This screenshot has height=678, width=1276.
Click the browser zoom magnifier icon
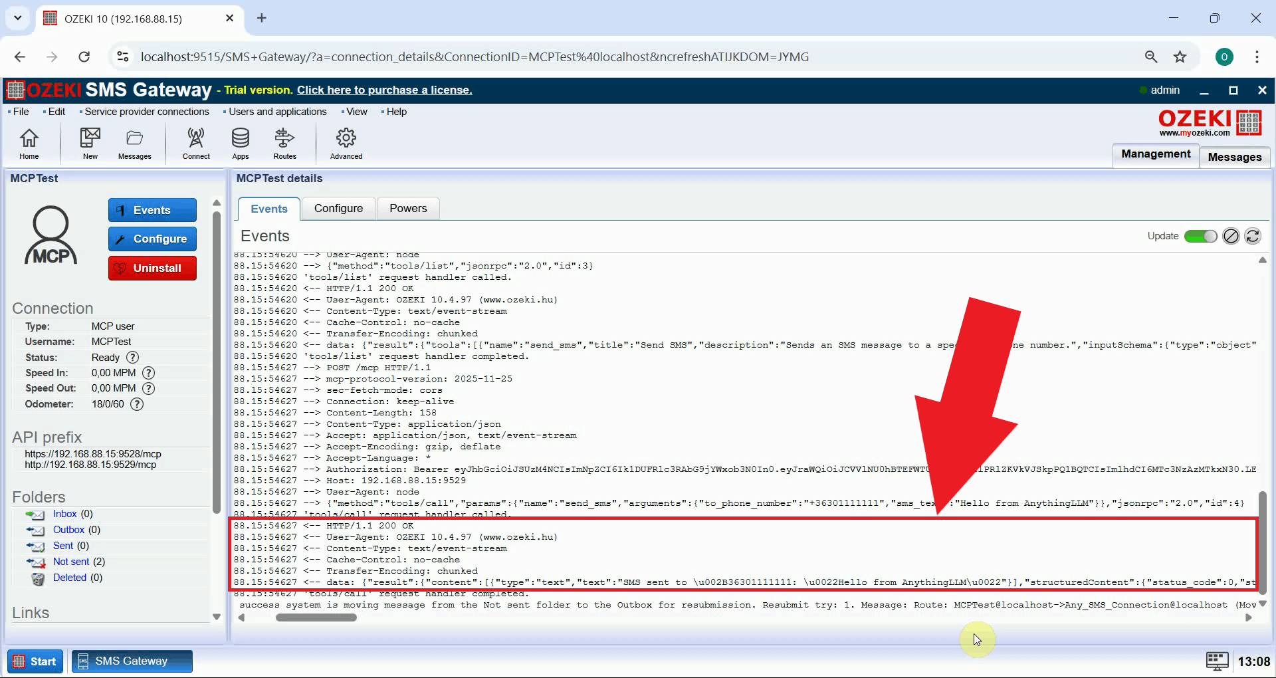[x=1151, y=56]
